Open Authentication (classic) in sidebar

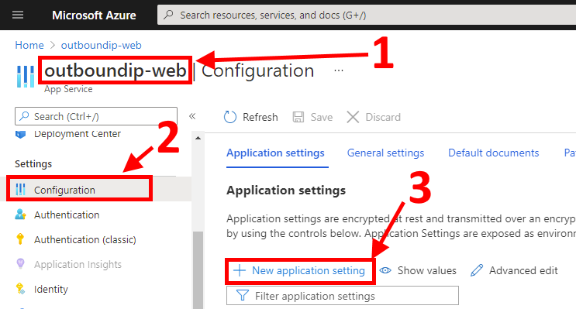(x=85, y=239)
